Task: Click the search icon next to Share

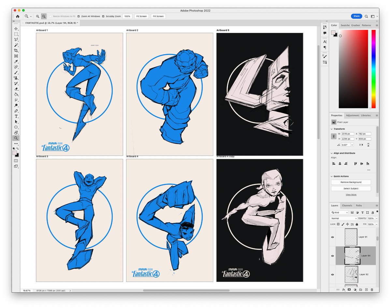Action: 366,16
